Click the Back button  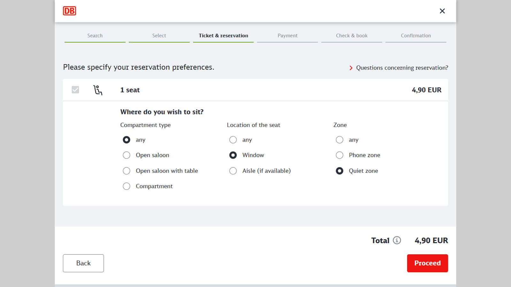83,263
